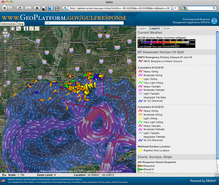This screenshot has width=219, height=185.
Task: Reload the ERMA page
Action: click(20, 8)
